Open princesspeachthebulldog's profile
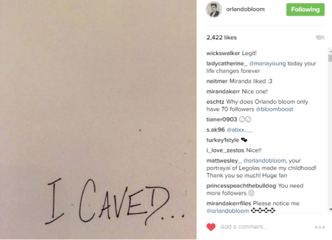This screenshot has height=240, width=332. point(241,186)
